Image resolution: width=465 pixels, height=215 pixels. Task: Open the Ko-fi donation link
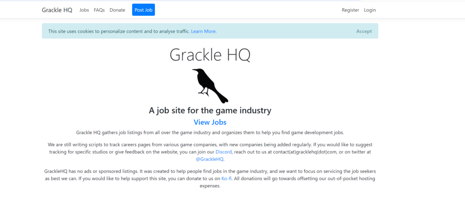[227, 179]
